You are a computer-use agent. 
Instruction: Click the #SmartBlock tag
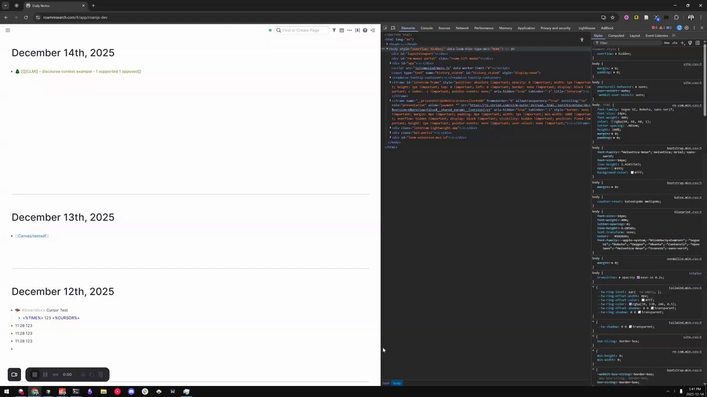(x=34, y=310)
